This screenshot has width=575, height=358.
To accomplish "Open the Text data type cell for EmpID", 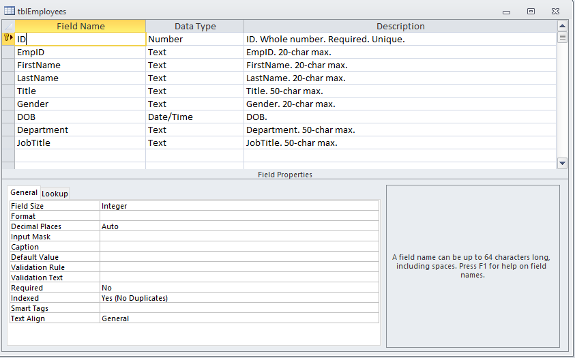I will point(194,52).
